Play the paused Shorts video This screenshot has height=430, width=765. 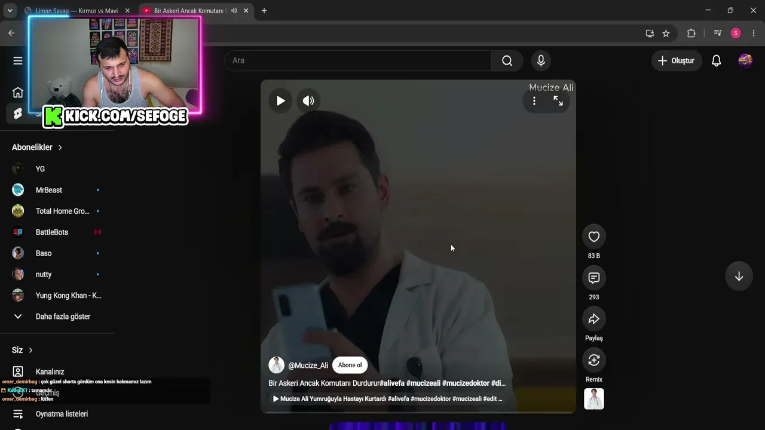[280, 101]
